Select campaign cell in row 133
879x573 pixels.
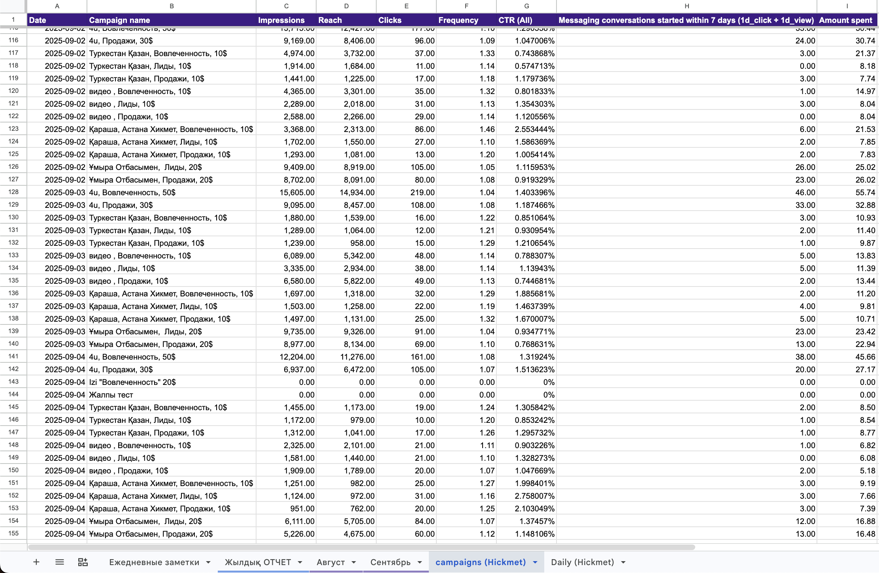pos(172,256)
